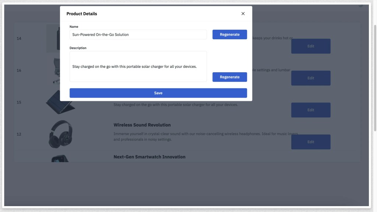The height and width of the screenshot is (212, 377).
Task: Edit product row 15
Action: tap(311, 110)
